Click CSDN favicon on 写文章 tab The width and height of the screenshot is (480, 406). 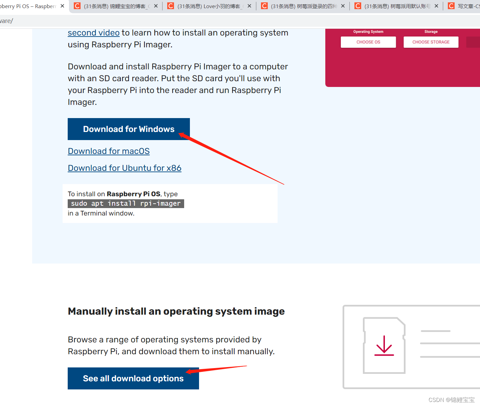pyautogui.click(x=451, y=6)
